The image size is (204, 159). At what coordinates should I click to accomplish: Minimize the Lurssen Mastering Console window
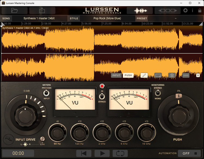181,3
